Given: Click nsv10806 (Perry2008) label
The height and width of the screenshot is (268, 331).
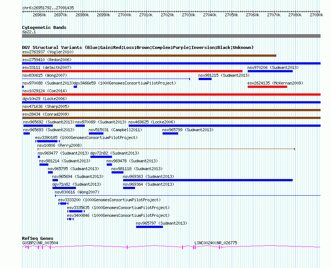Looking at the screenshot, I should click(x=60, y=145).
